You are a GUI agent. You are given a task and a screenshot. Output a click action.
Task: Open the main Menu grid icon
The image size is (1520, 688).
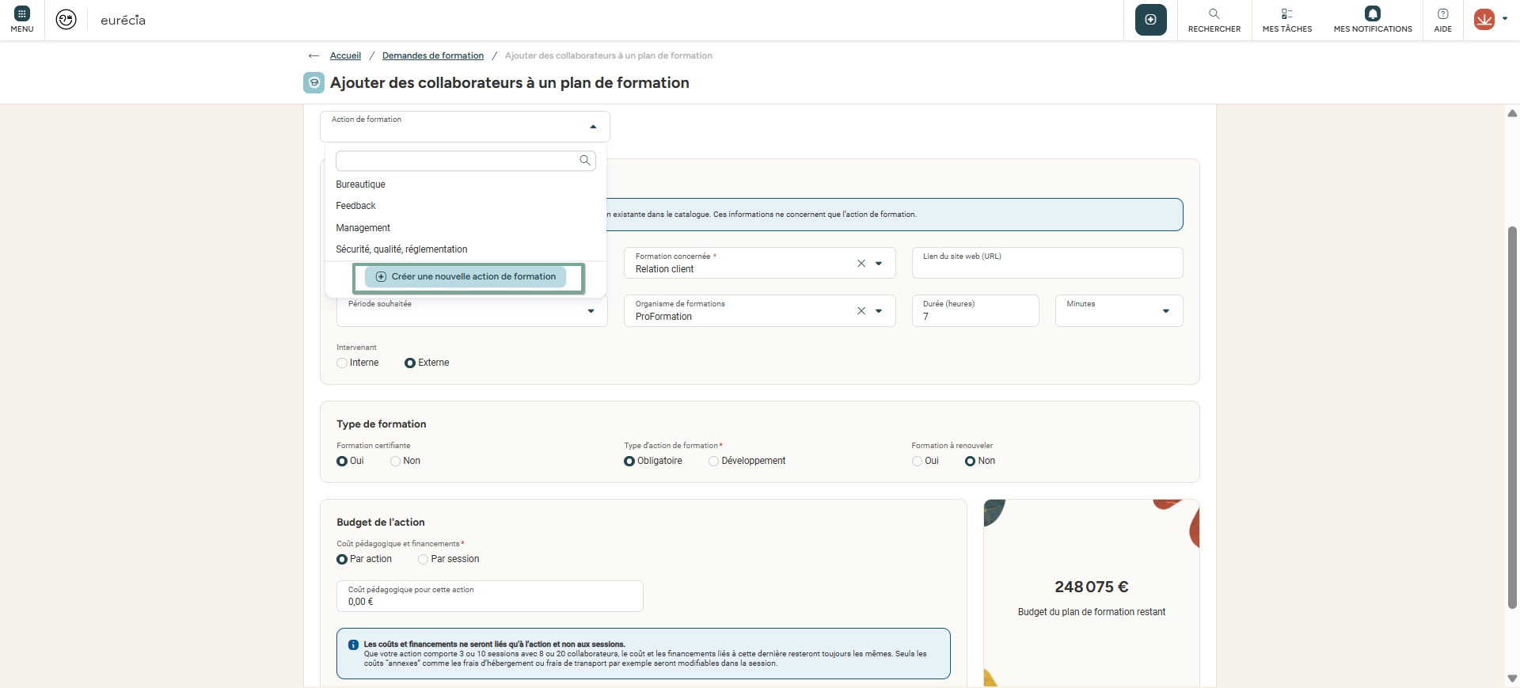tap(22, 14)
